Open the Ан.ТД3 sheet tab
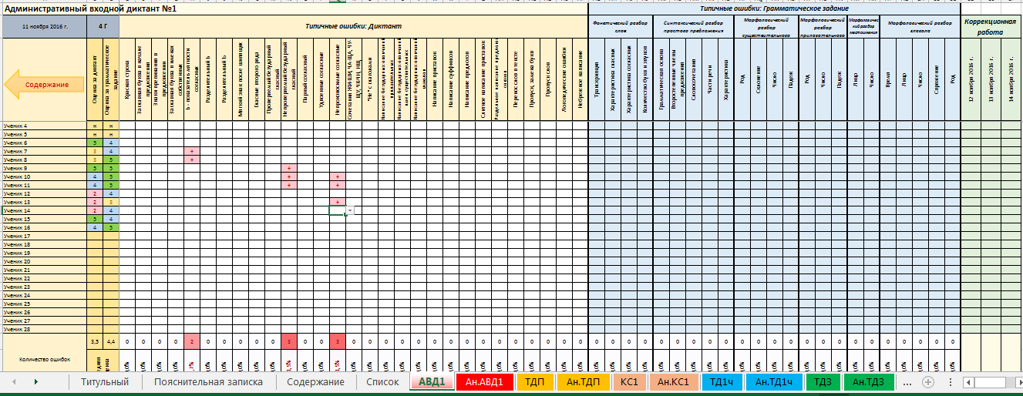The width and height of the screenshot is (1023, 396). 869,381
